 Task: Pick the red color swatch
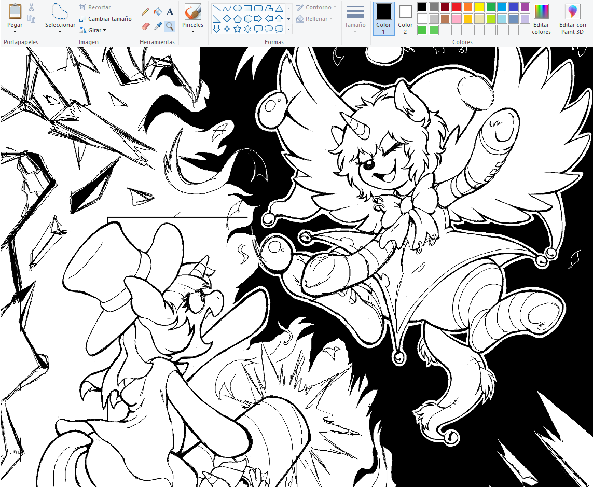457,7
